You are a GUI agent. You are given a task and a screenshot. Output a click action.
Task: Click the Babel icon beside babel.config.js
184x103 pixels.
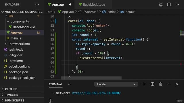click(5, 66)
